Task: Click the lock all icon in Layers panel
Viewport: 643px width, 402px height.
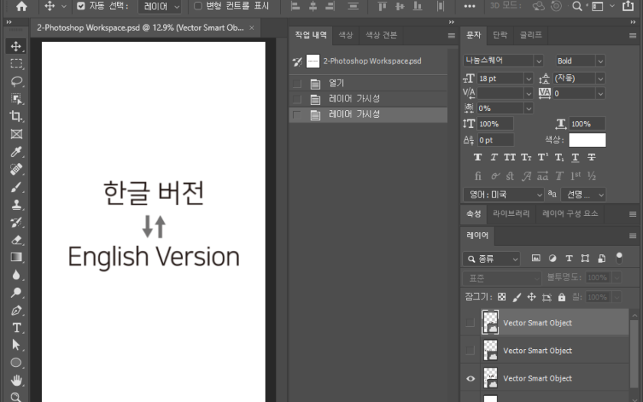Action: coord(561,297)
